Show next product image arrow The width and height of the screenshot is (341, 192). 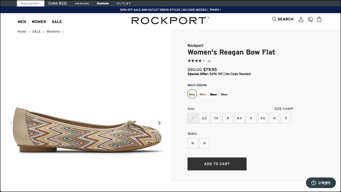(159, 123)
